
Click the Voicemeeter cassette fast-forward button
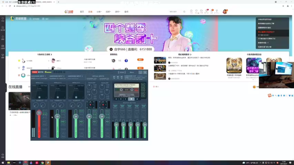[x=121, y=99]
